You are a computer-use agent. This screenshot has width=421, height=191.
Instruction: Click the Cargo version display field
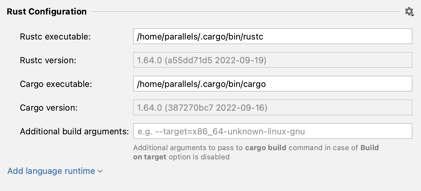pyautogui.click(x=272, y=107)
